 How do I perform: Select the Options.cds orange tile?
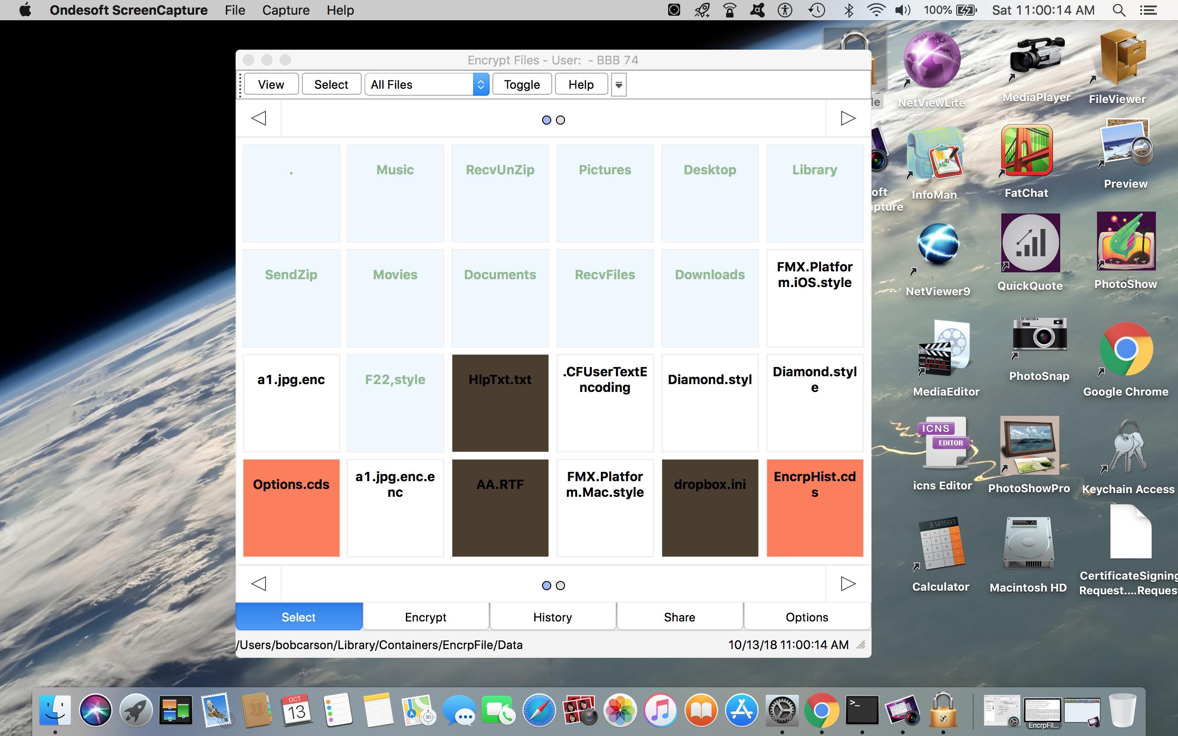pos(291,508)
